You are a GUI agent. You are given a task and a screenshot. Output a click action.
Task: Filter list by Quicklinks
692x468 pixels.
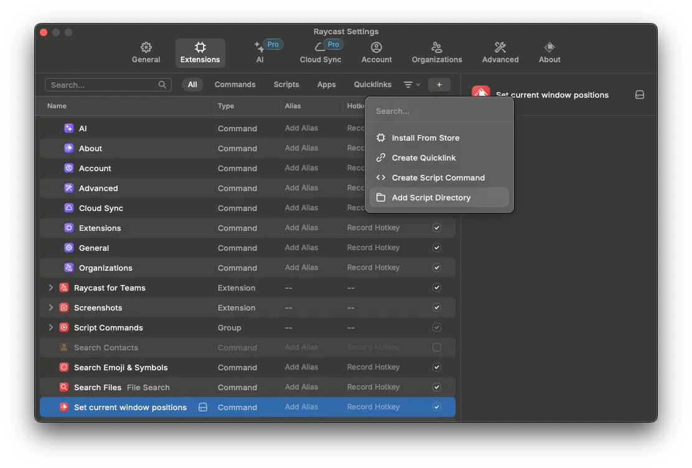tap(373, 85)
